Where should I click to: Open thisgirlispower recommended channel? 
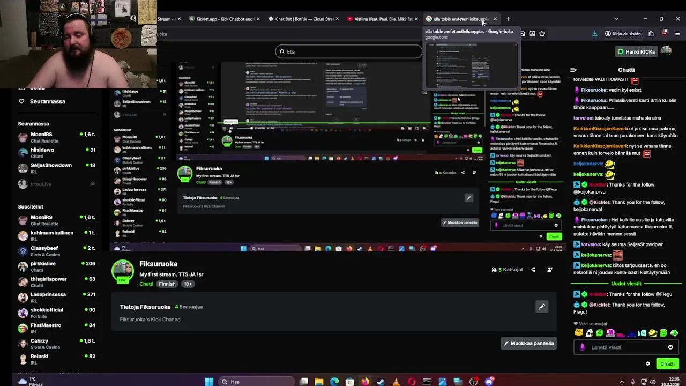click(56, 281)
